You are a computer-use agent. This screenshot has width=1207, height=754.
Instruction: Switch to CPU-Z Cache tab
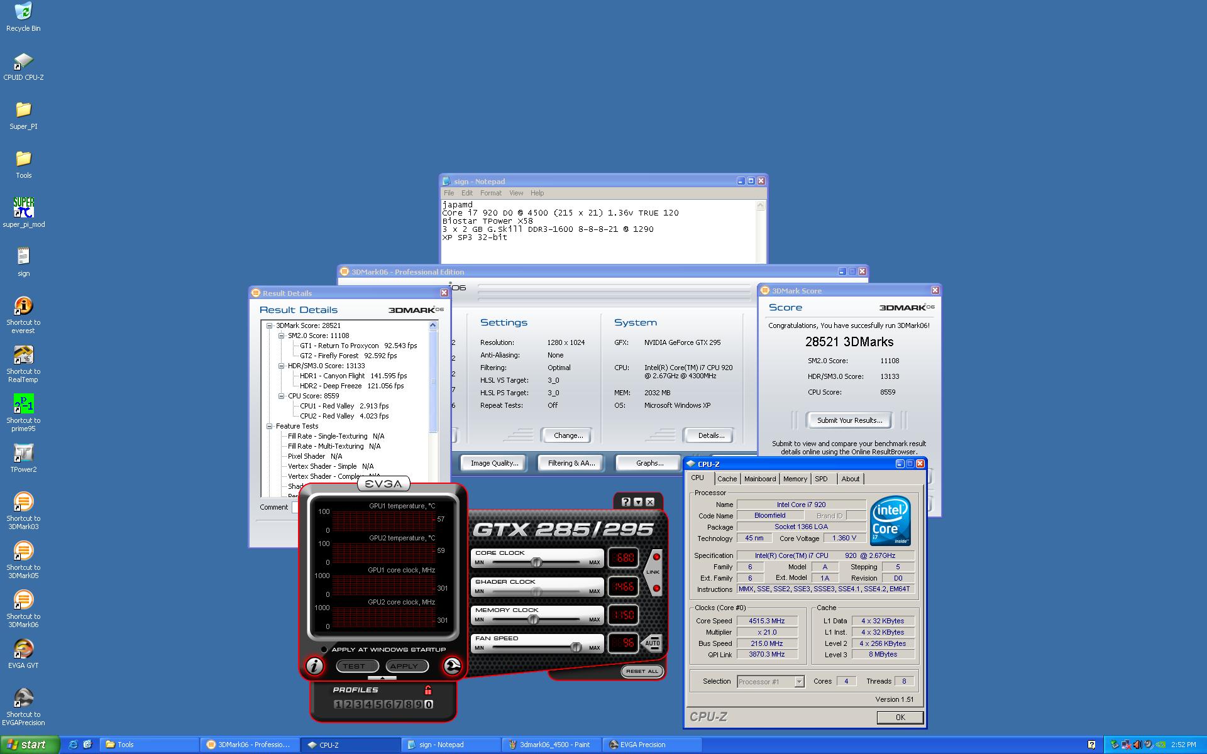point(727,479)
